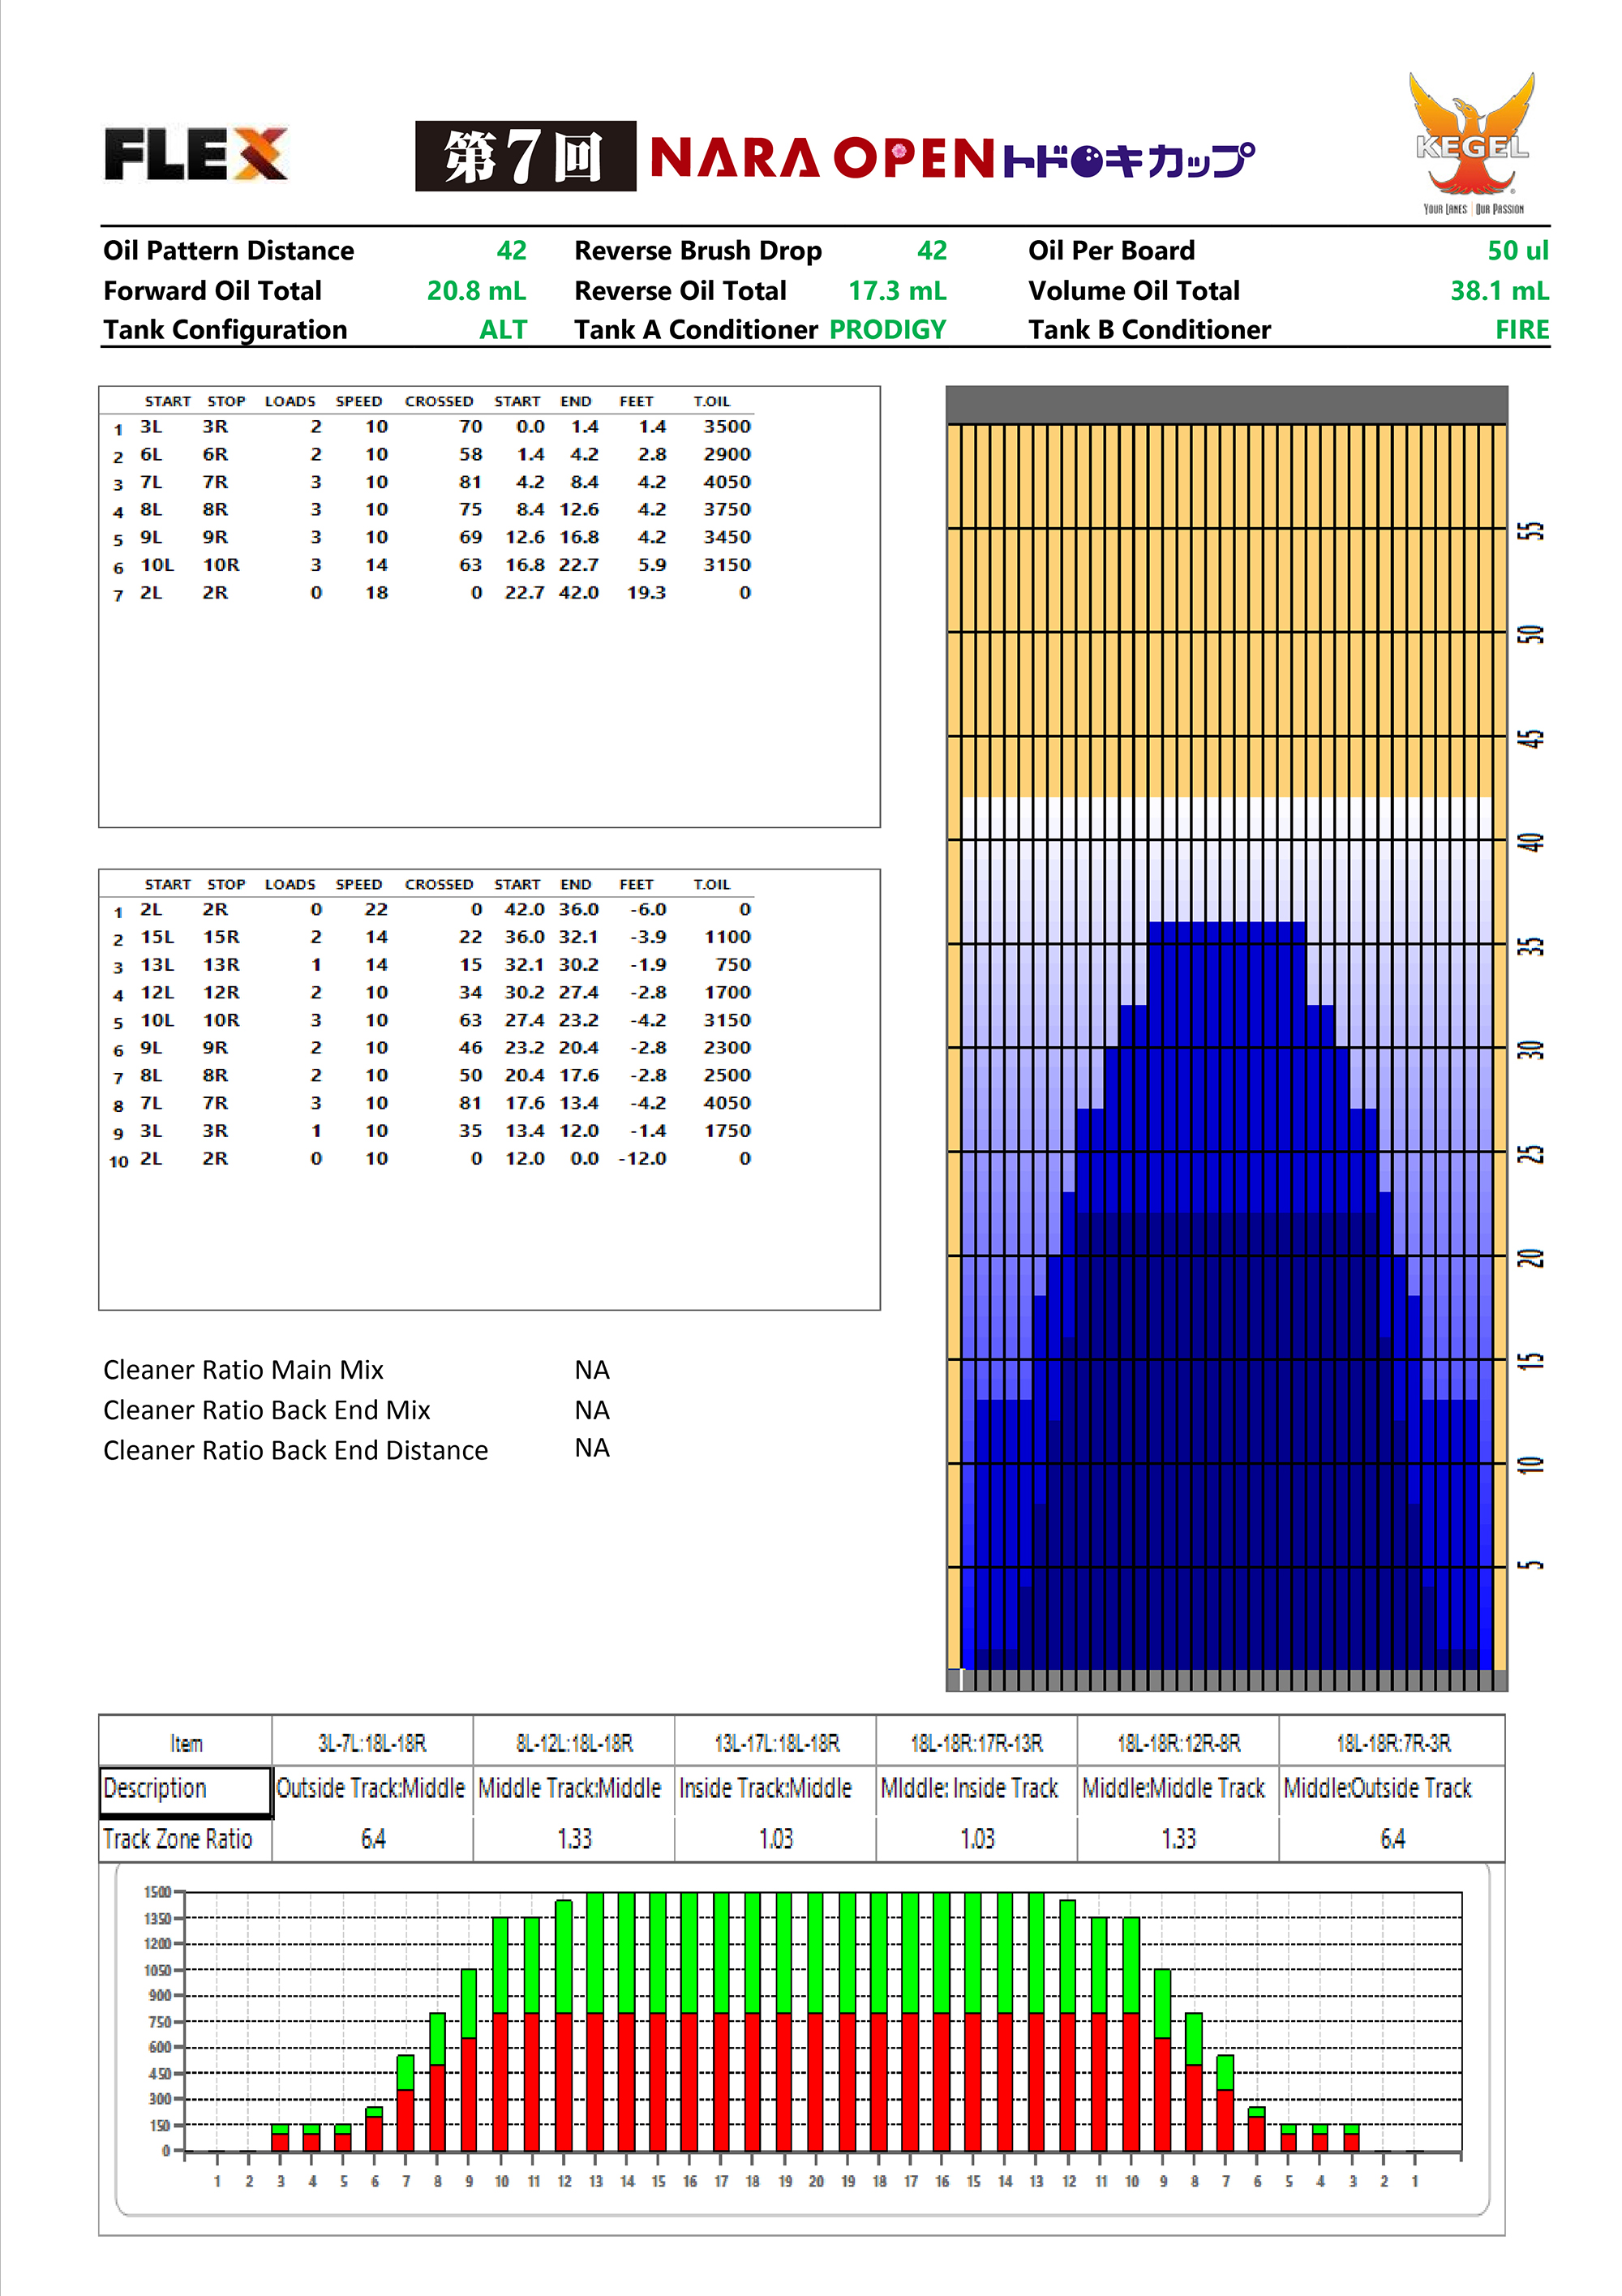The height and width of the screenshot is (2296, 1622).
Task: Click the CROSSED header in reverse table
Action: pos(438,884)
